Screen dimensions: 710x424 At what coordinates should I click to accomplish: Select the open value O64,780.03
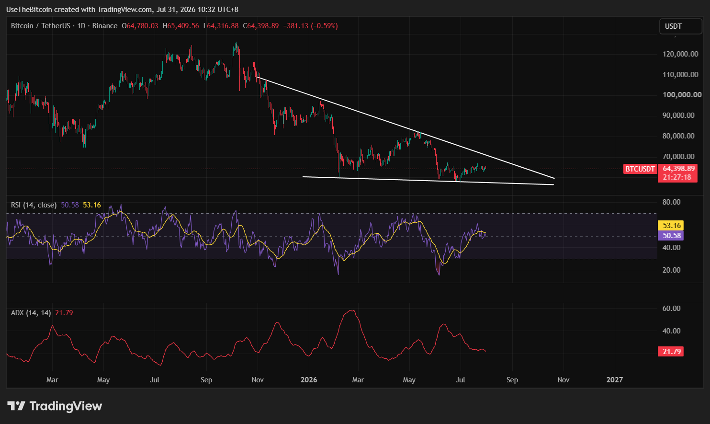pos(140,26)
